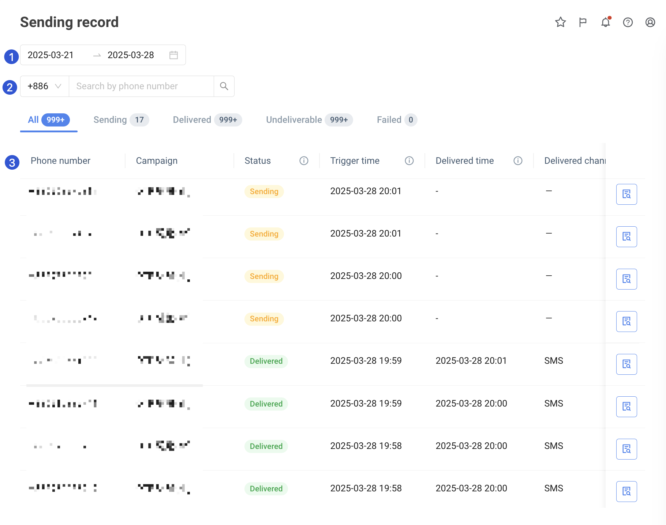Click the Search by phone number field
The height and width of the screenshot is (525, 666).
[141, 86]
